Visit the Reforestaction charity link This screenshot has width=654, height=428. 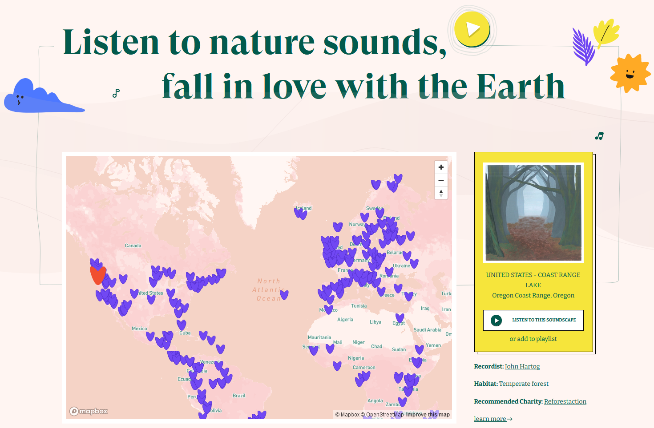click(x=565, y=401)
